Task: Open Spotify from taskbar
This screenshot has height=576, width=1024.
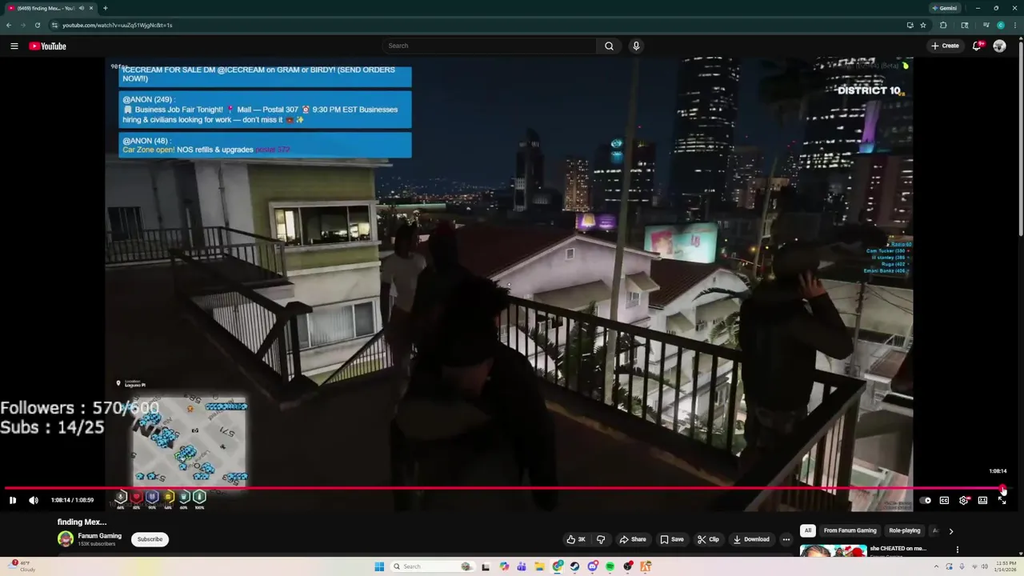Action: (610, 566)
